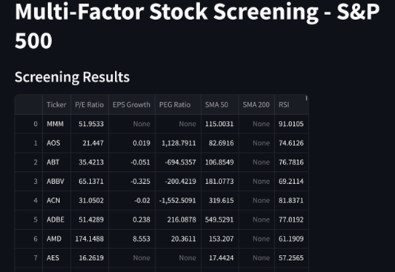
Task: Sort table by Ticker column header
Action: point(56,105)
